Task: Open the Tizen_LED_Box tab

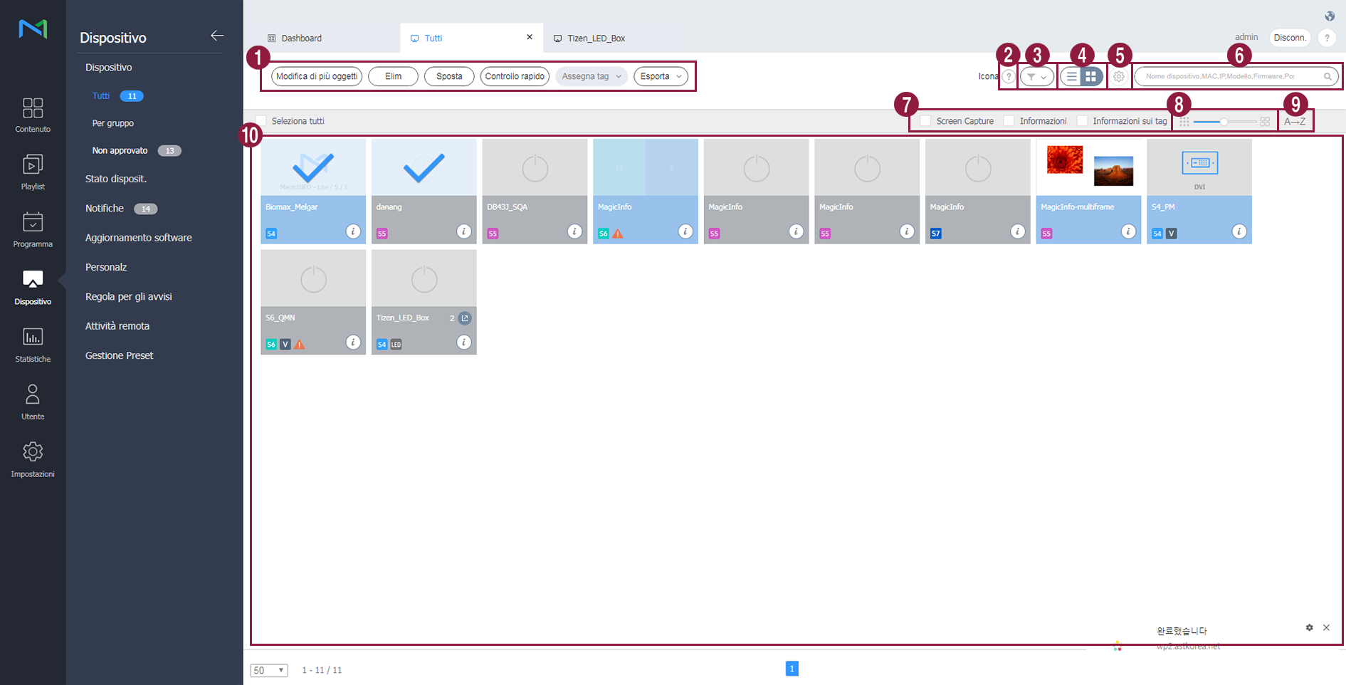Action: pos(596,38)
